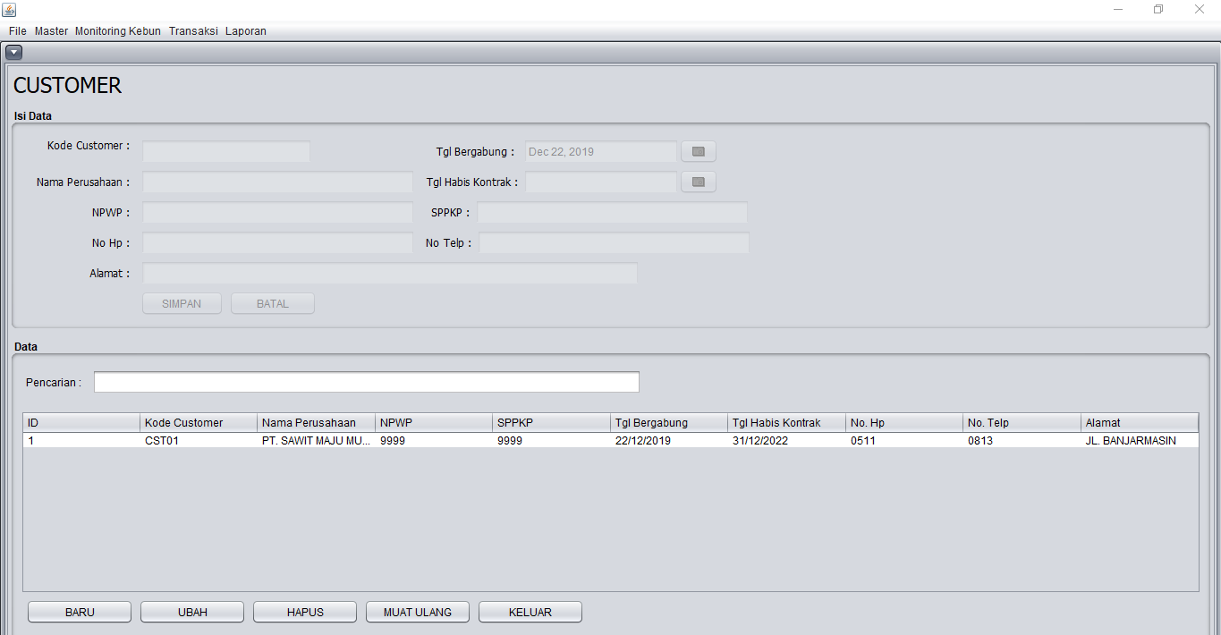Restore down the application window

coord(1158,10)
